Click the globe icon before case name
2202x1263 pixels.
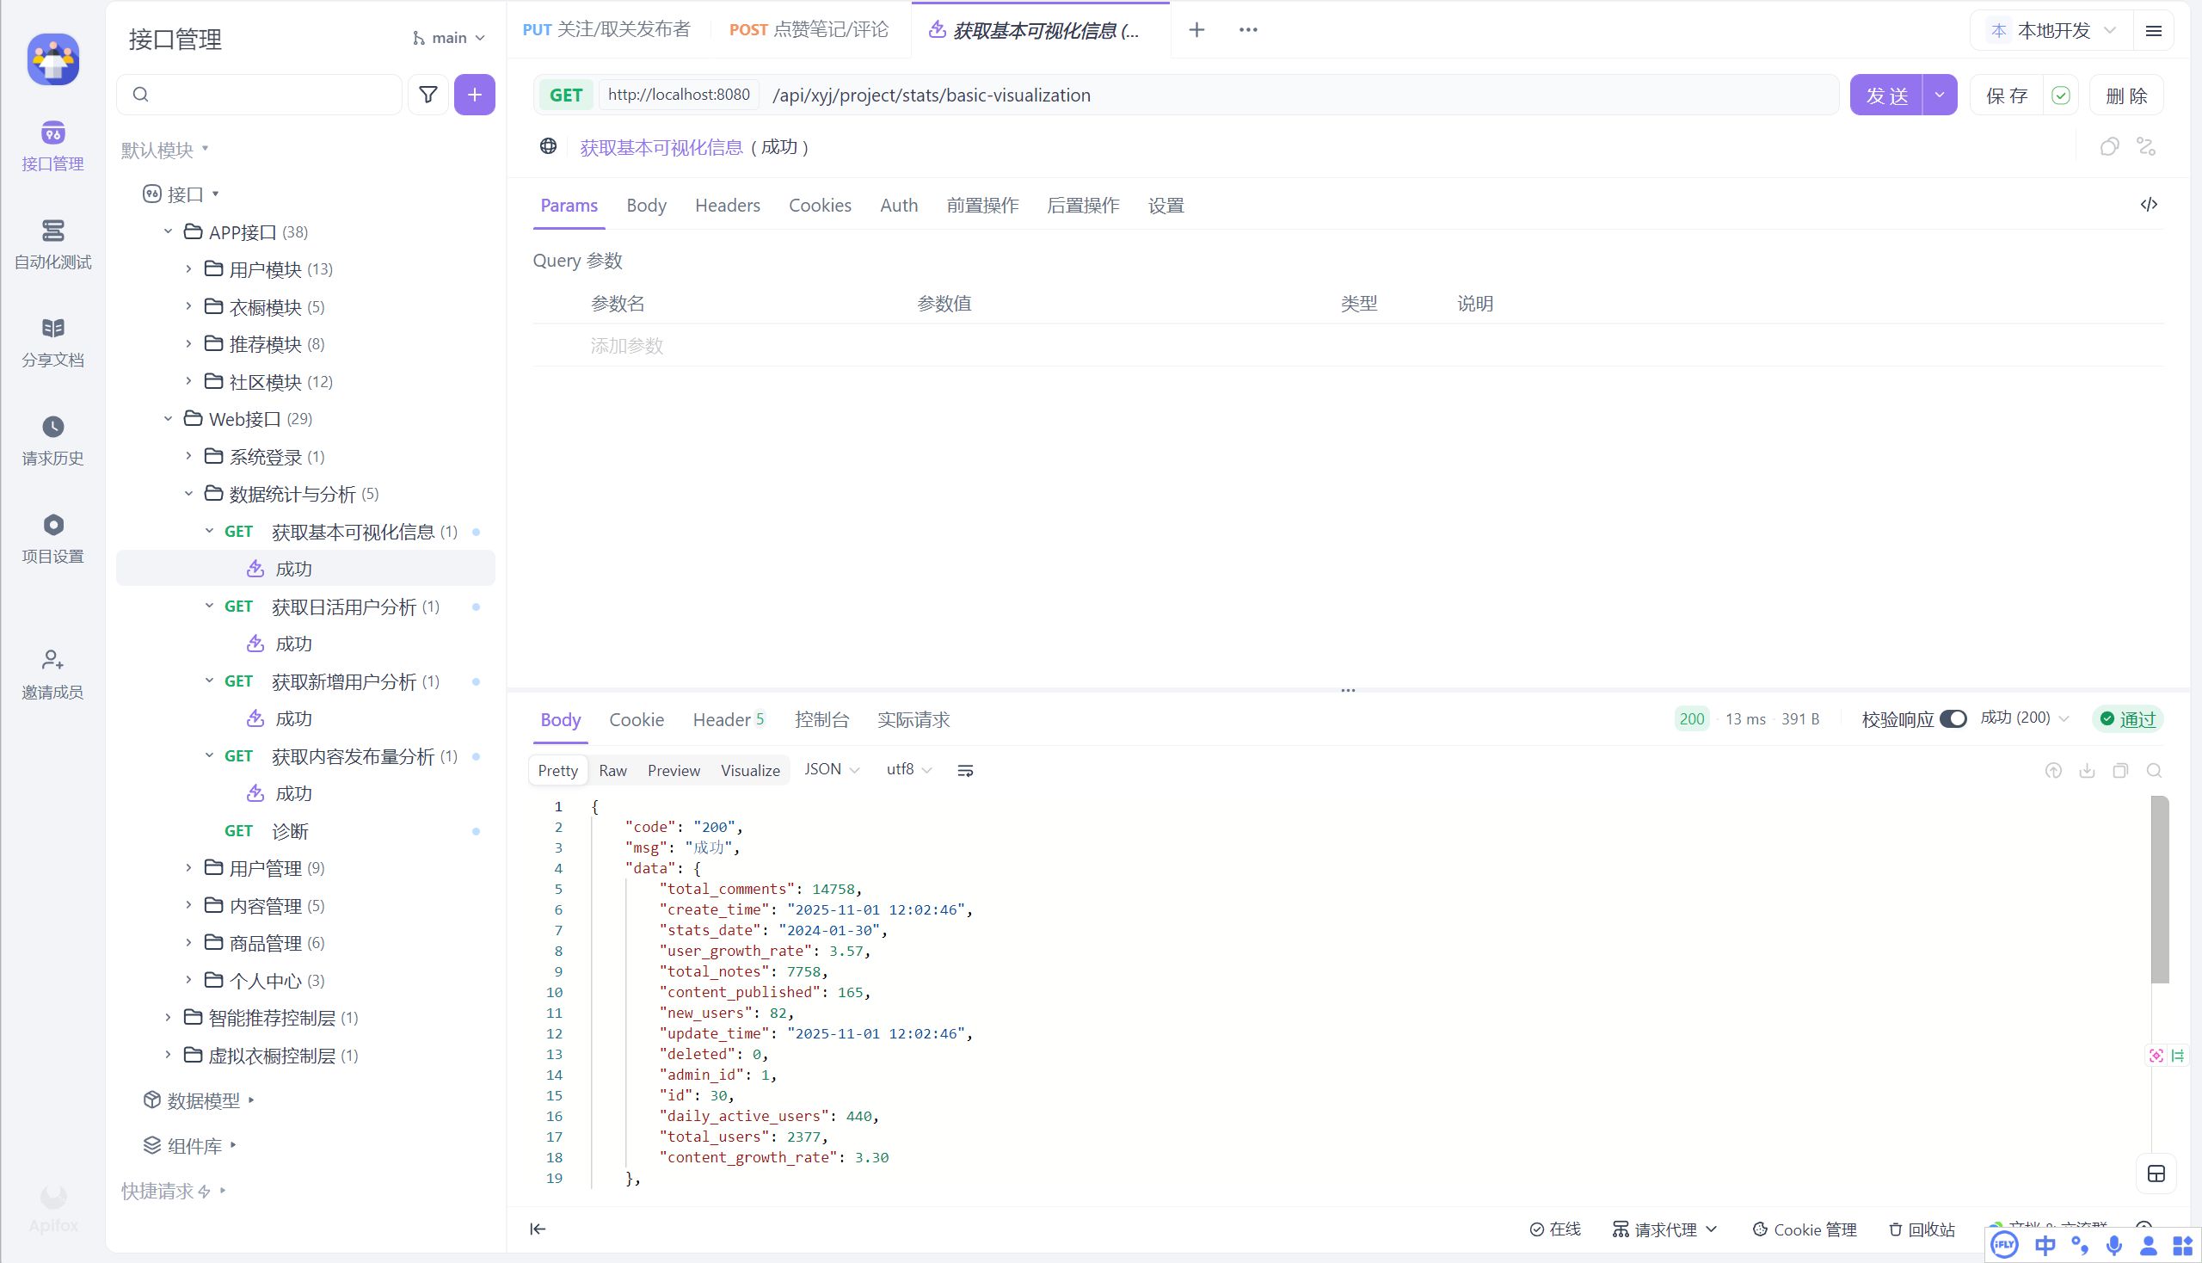[548, 145]
